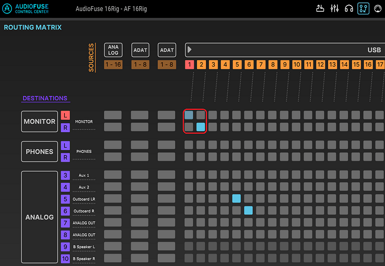The height and width of the screenshot is (266, 385).
Task: Edit the Aux 1 output name label
Action: (84, 176)
